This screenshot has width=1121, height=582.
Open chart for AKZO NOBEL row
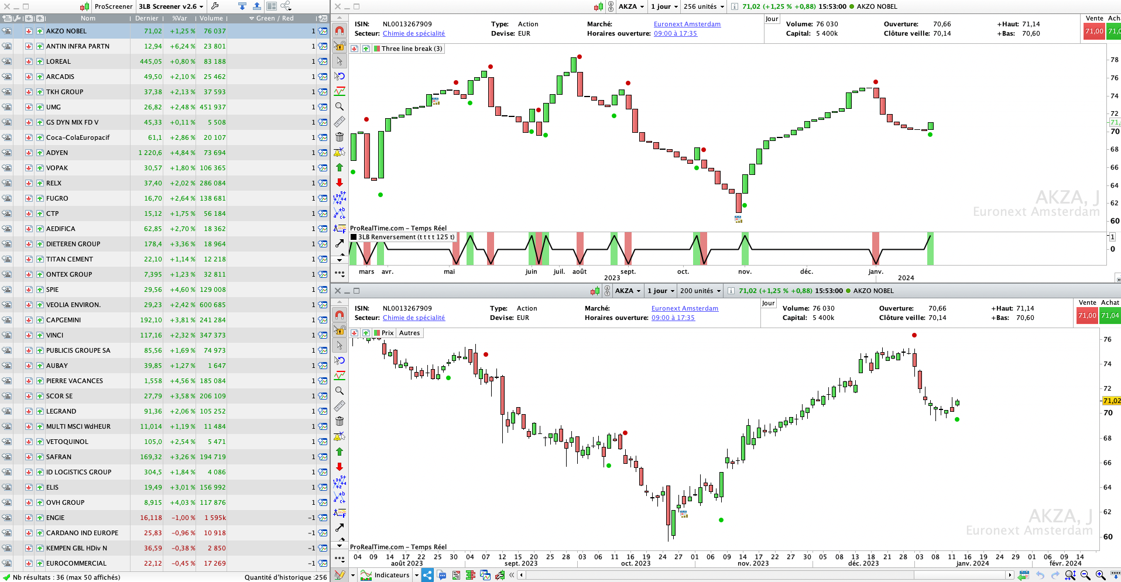click(x=323, y=31)
